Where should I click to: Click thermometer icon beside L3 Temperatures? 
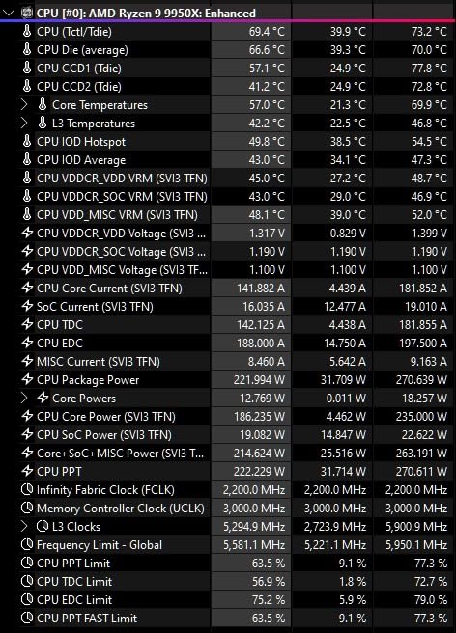43,123
